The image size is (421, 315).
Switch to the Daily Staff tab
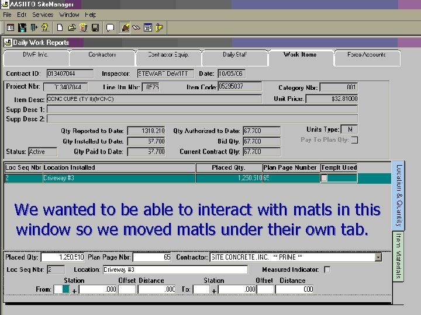[x=235, y=58]
